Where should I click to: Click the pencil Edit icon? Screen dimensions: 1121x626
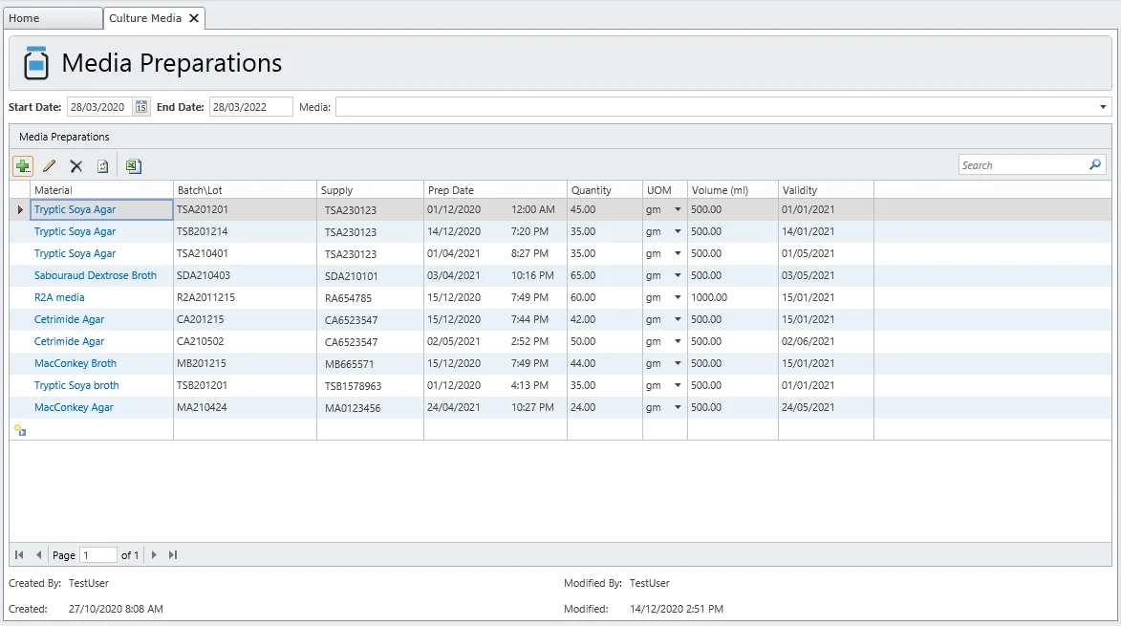point(50,166)
